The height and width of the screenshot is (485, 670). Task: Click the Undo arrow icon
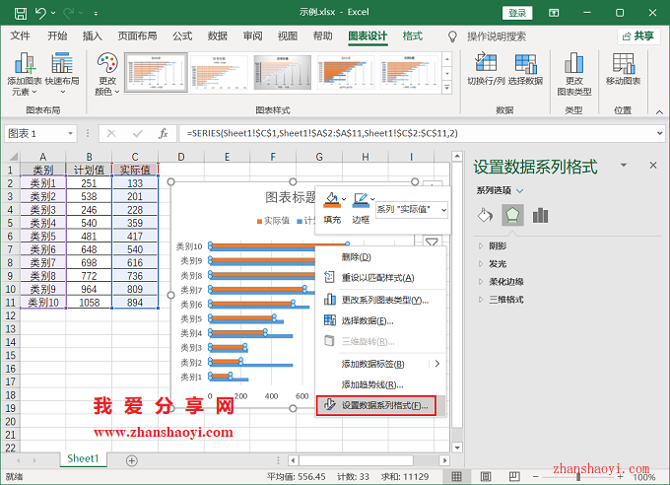[41, 13]
